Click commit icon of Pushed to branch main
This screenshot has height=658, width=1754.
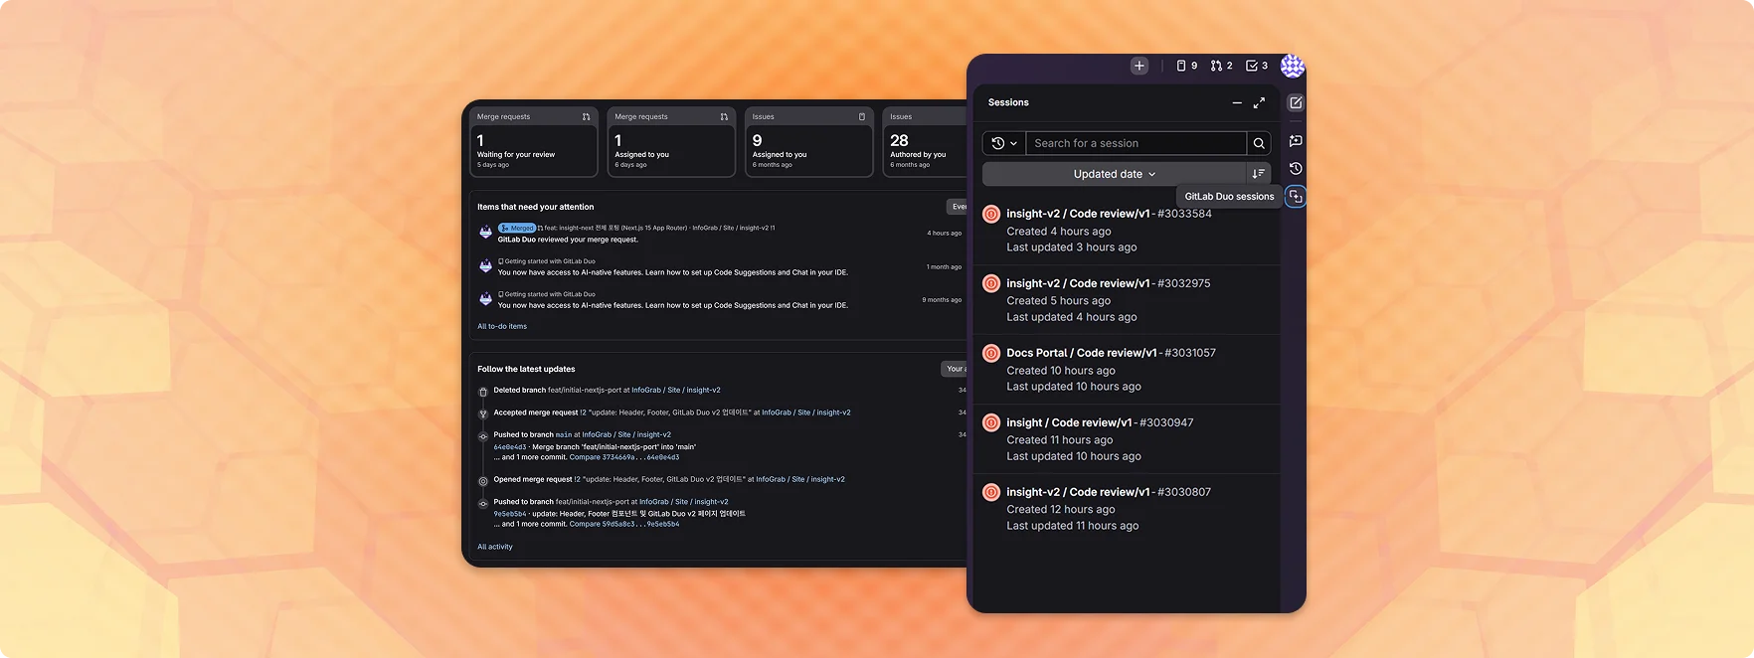point(483,436)
